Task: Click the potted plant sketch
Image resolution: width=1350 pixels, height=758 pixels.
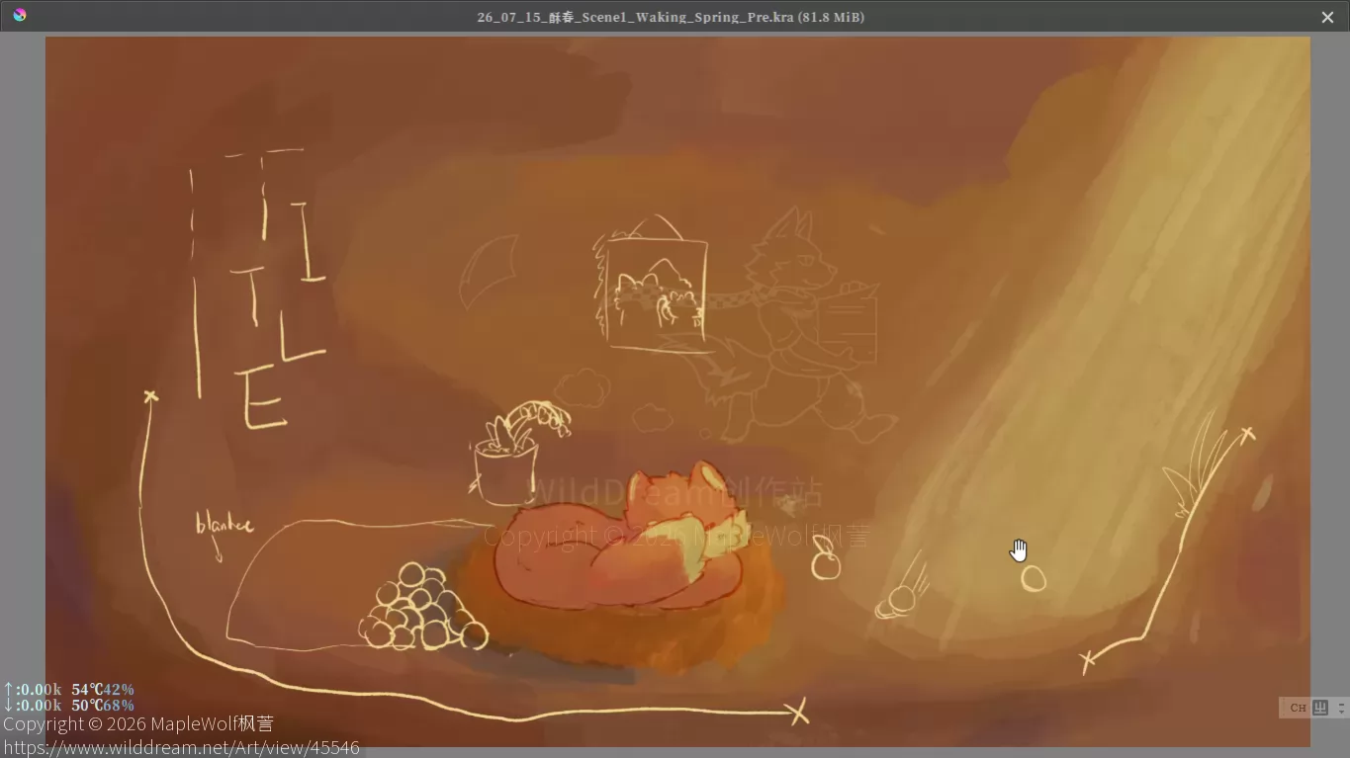Action: click(x=519, y=452)
